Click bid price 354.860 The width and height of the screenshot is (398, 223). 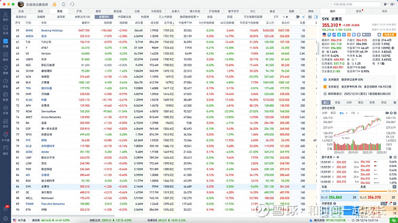click(335, 197)
